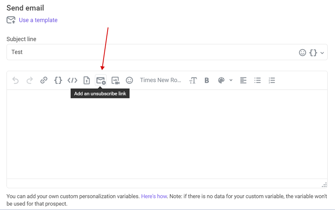Insert image or video media icon
Screen dimensions: 335x210
115,81
